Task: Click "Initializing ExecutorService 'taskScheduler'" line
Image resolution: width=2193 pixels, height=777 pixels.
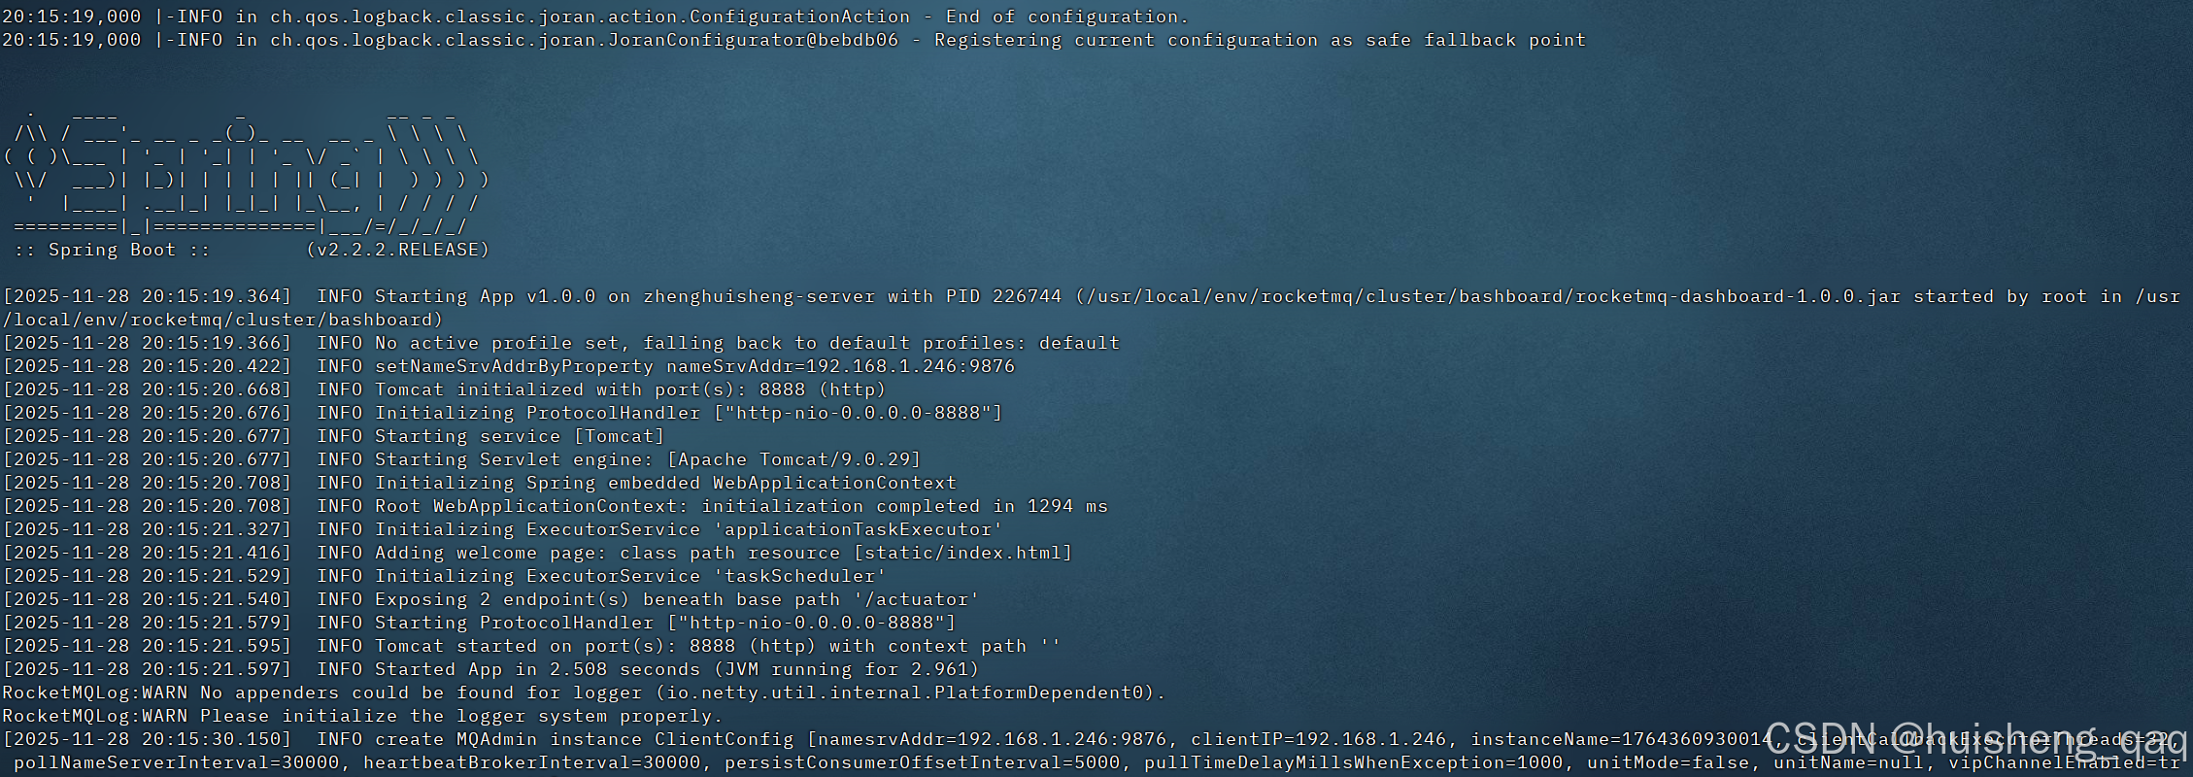Action: [x=445, y=576]
